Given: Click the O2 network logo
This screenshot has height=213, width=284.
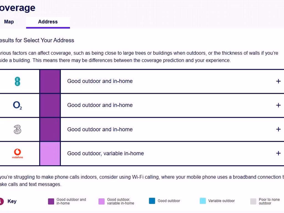Looking at the screenshot, I should (17, 105).
